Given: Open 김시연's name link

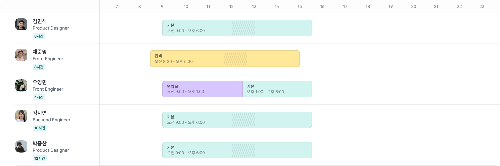Looking at the screenshot, I should pyautogui.click(x=40, y=113).
